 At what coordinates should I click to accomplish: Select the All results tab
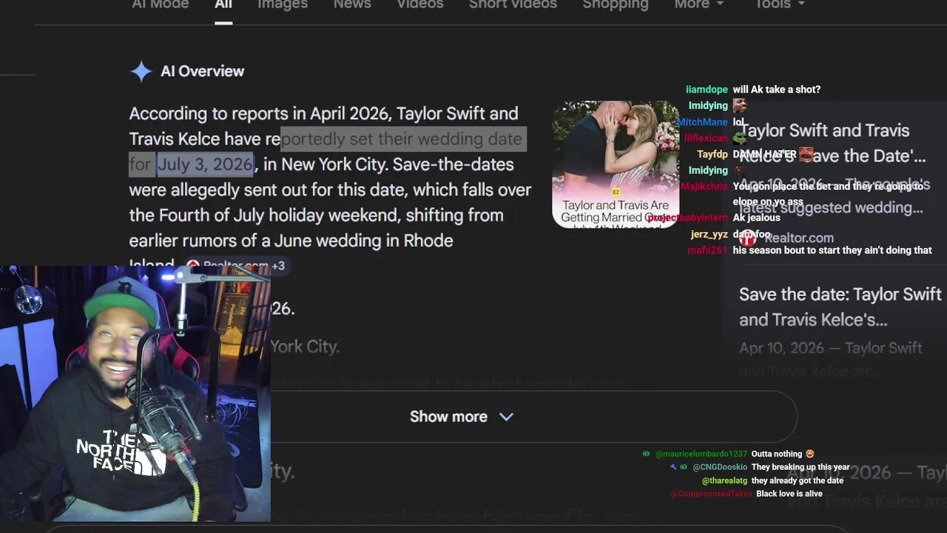click(x=223, y=4)
